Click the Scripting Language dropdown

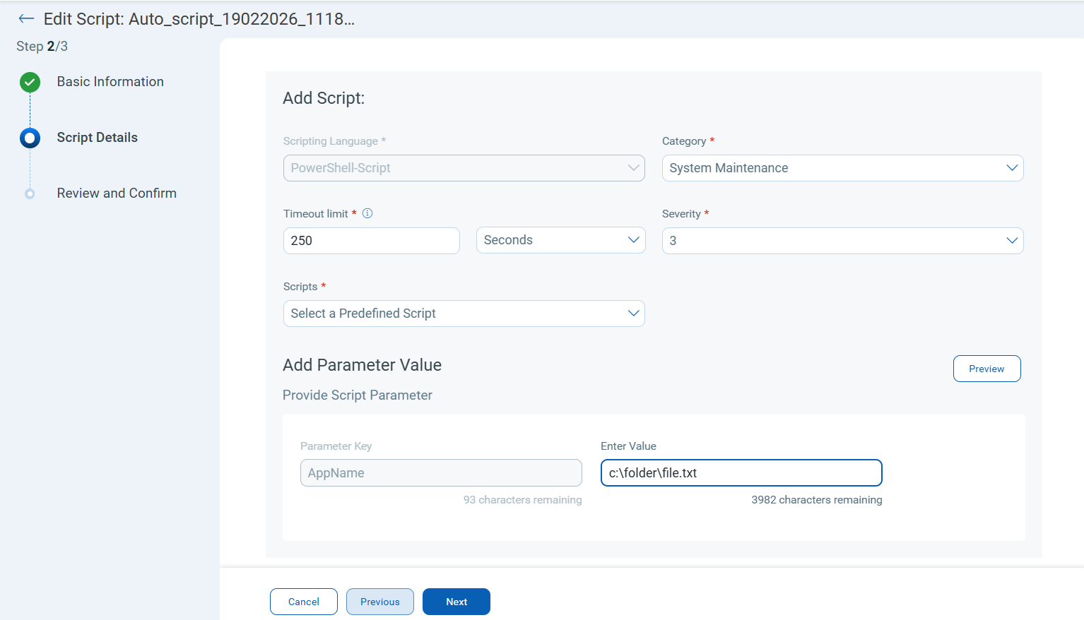click(x=464, y=168)
